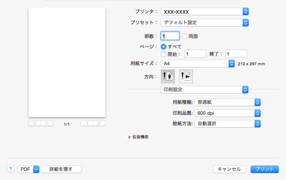This screenshot has height=180, width=286.
Task: Select landscape orientation icon
Action: tap(186, 76)
